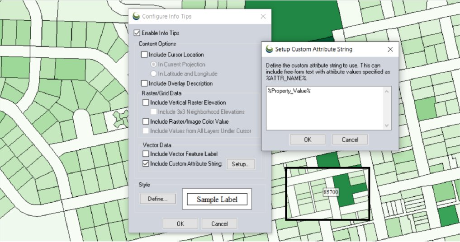Click the Sample Label style preview

pyautogui.click(x=217, y=199)
